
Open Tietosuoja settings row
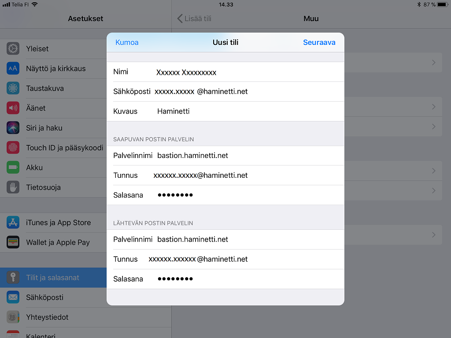click(x=53, y=187)
